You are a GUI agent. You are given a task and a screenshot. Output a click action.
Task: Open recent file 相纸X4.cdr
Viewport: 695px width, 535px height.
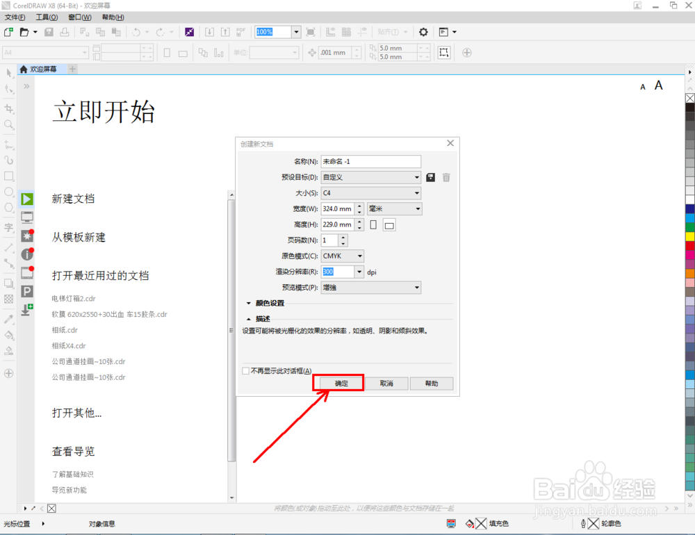tap(69, 346)
